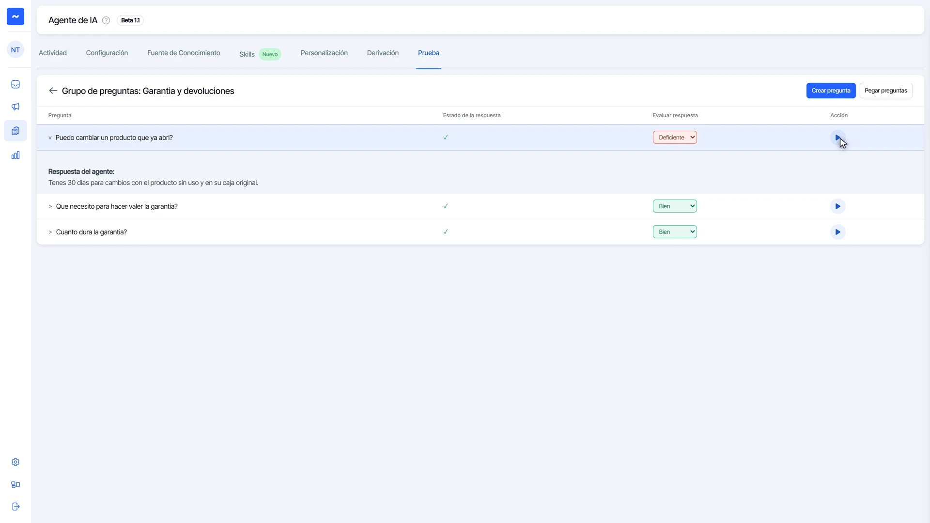This screenshot has width=930, height=523.
Task: Collapse the 'Puedo cambiar un producto' row
Action: 50,138
